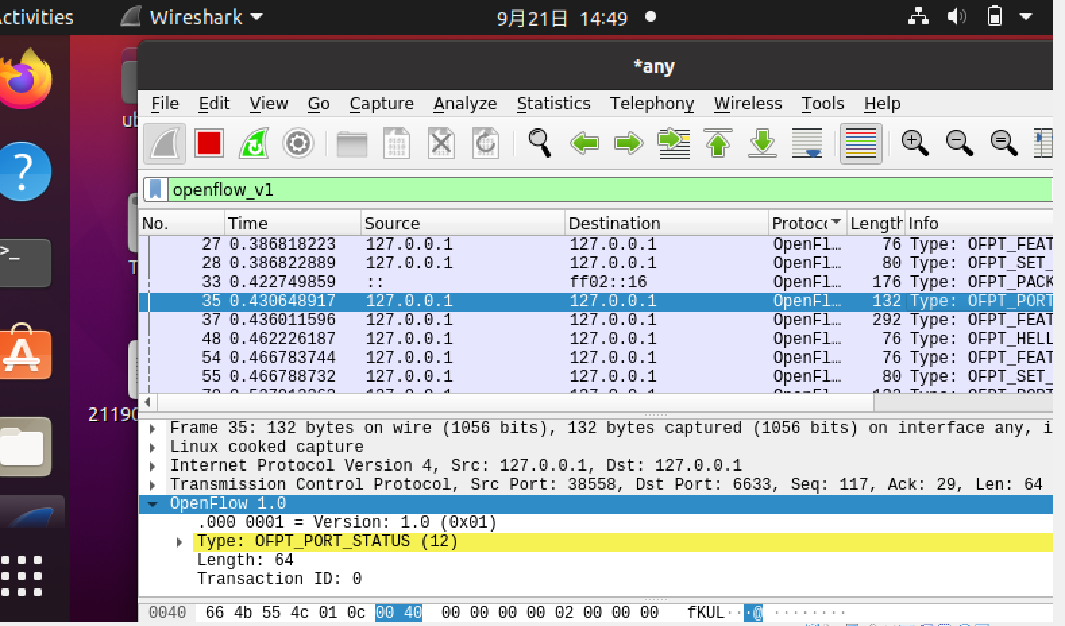Start capture with the shark fin icon
Screen dimensions: 1065x626
pos(165,143)
